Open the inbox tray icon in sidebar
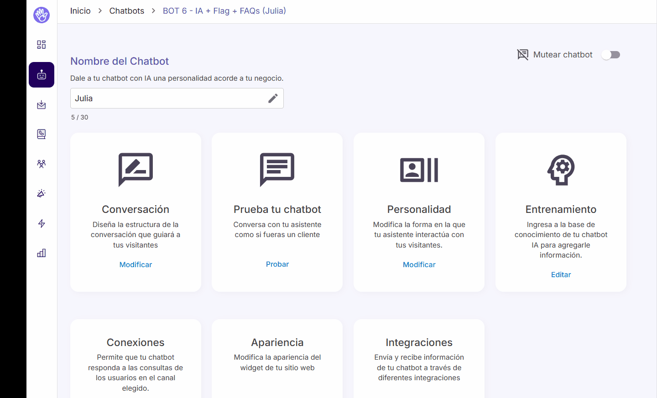The image size is (657, 398). 41,105
